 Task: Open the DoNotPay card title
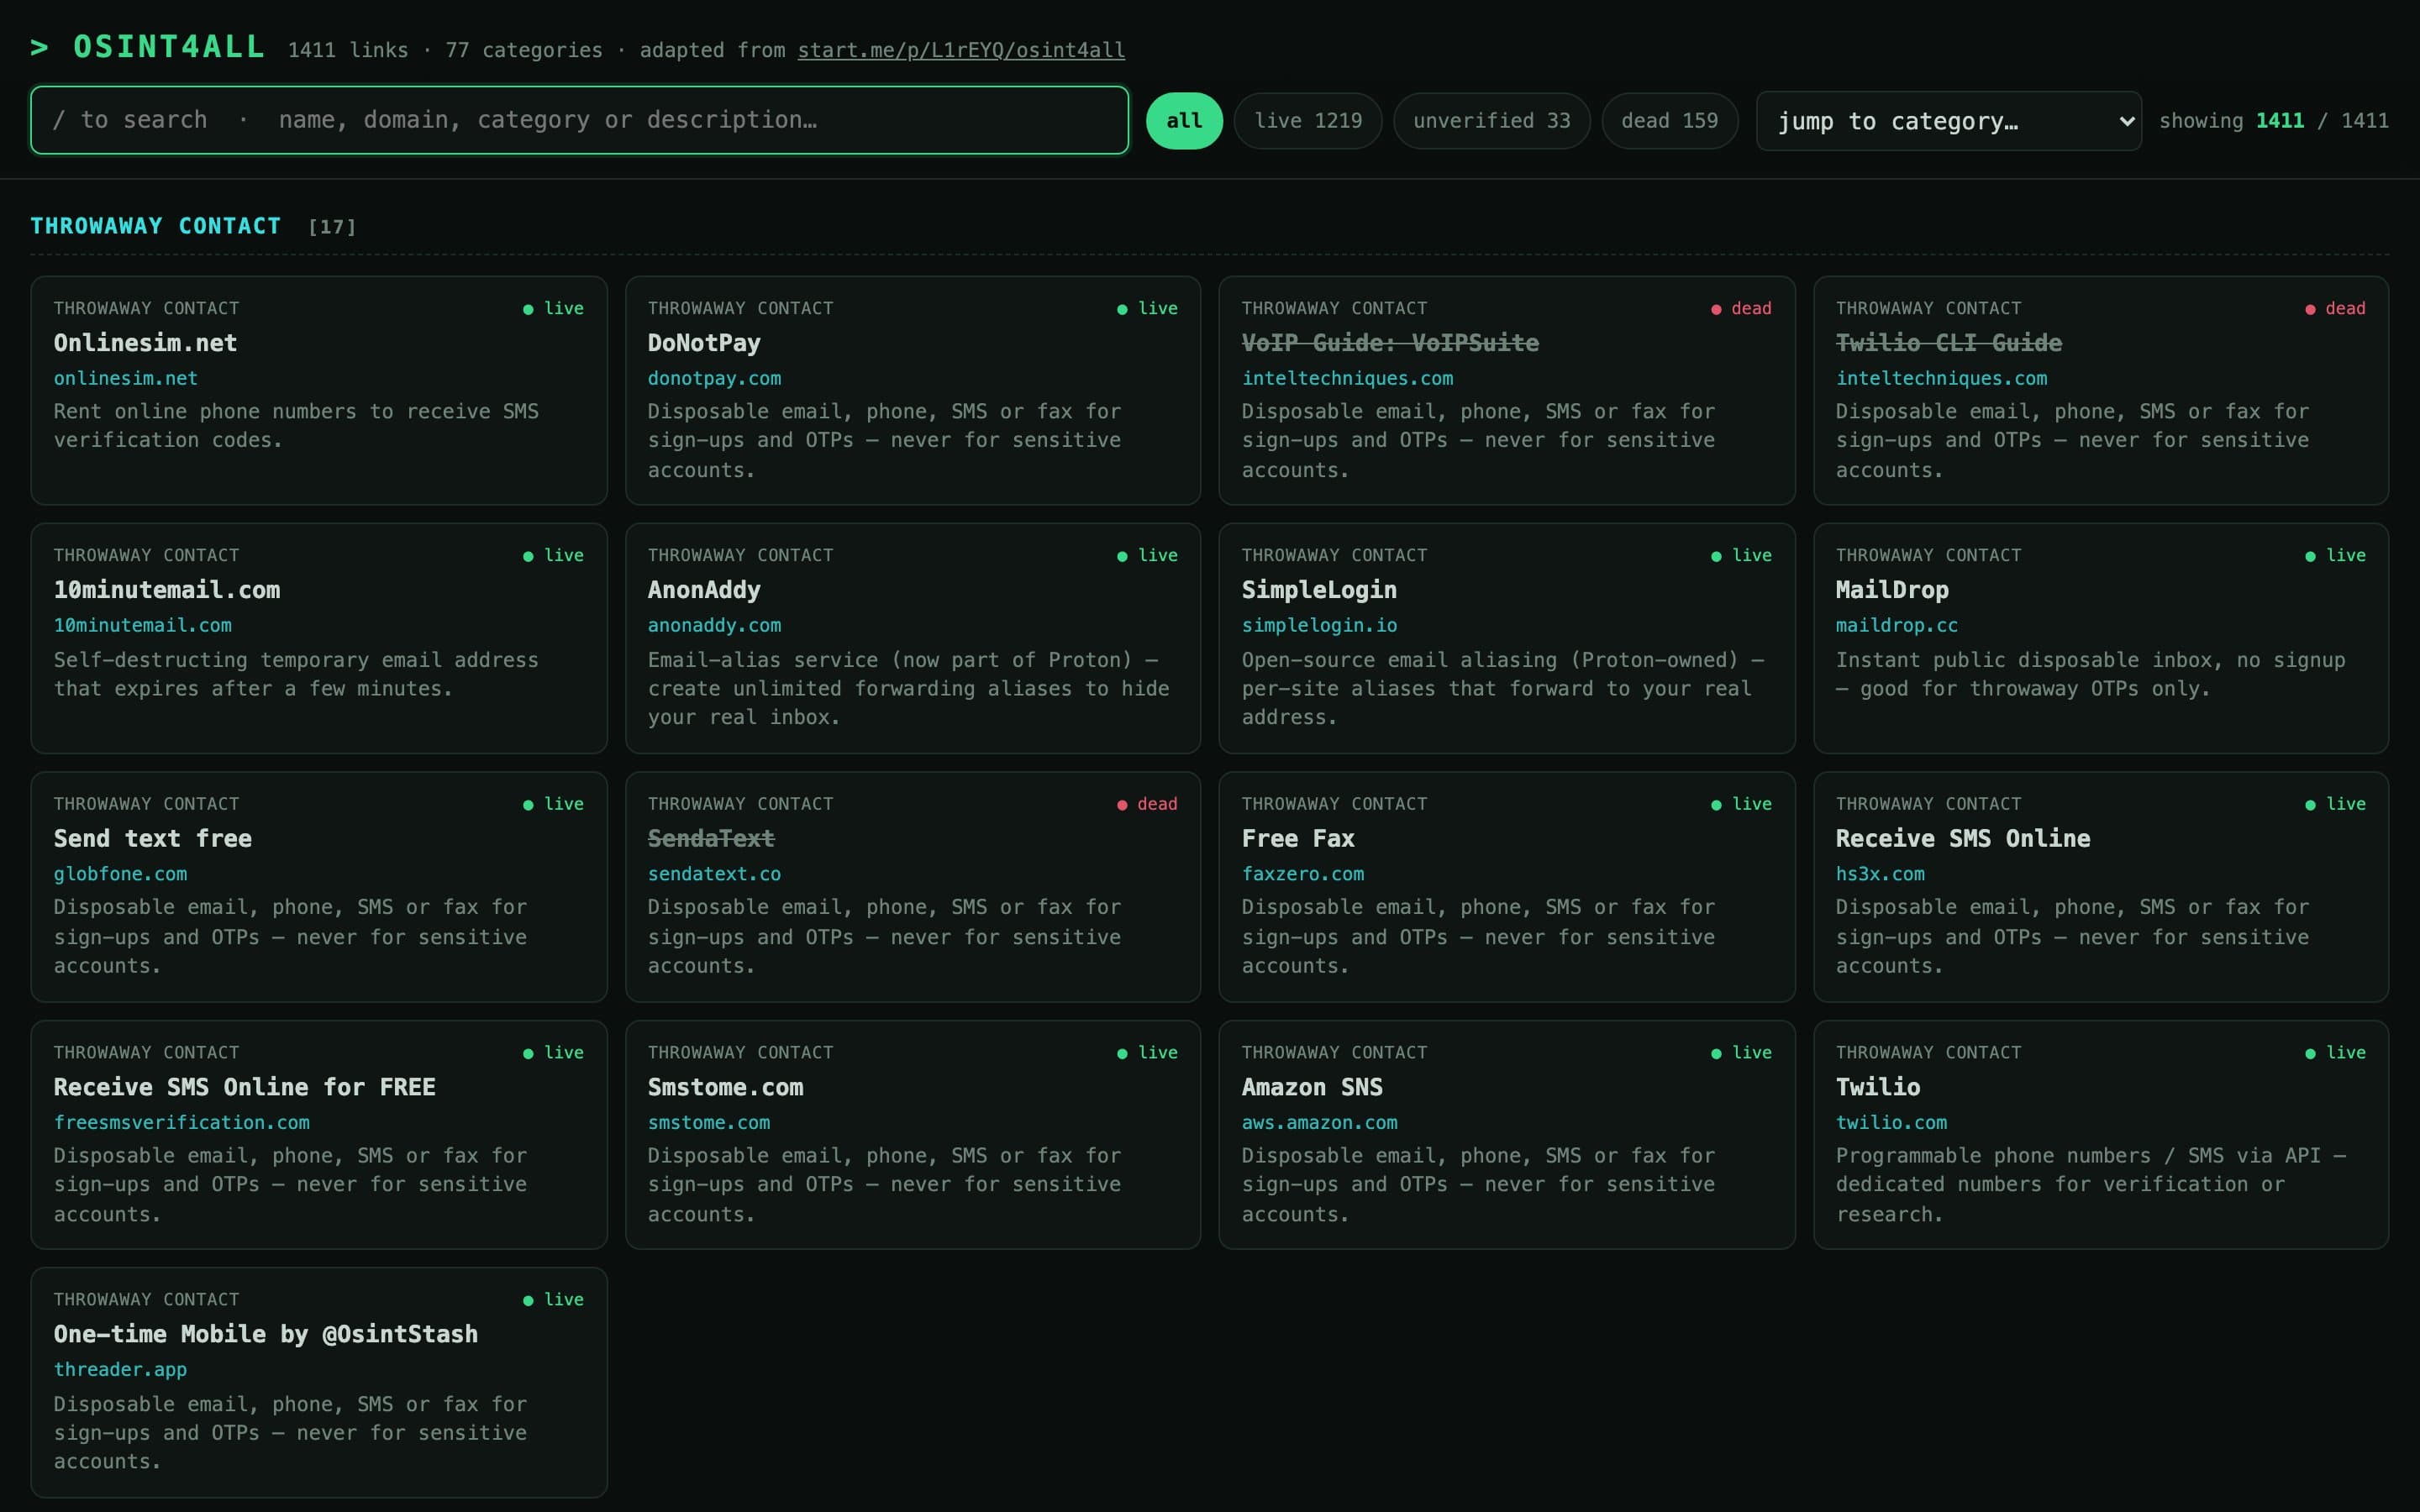coord(704,343)
